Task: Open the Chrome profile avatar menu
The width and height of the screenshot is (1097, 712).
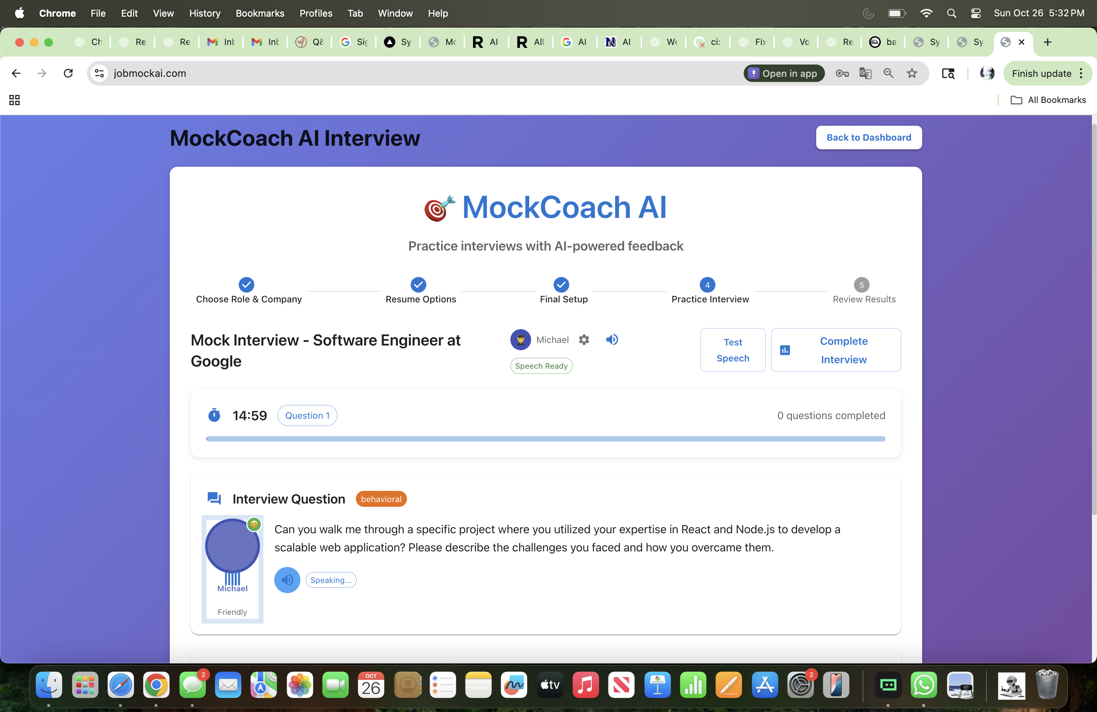Action: [987, 73]
